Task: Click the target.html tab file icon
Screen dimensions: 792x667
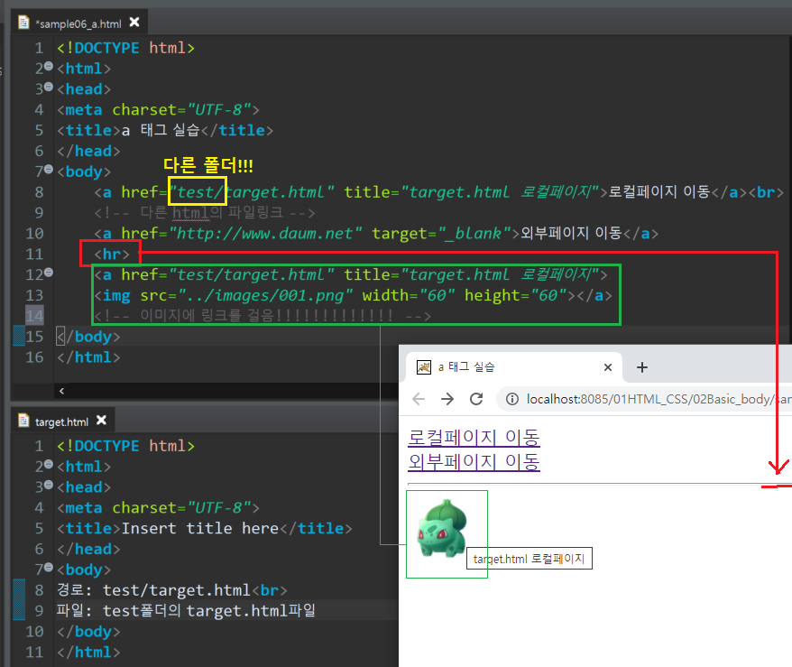Action: [x=23, y=421]
